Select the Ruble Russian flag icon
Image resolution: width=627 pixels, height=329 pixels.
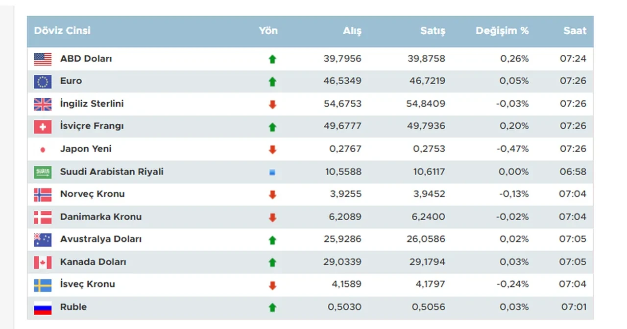(x=42, y=307)
